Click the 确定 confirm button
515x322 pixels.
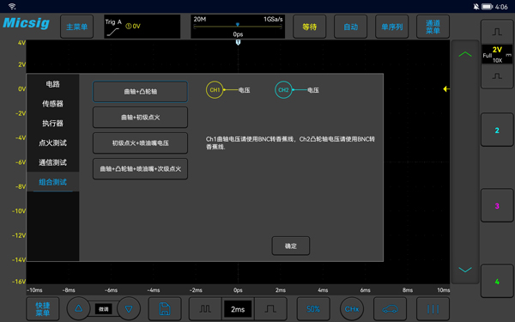291,246
